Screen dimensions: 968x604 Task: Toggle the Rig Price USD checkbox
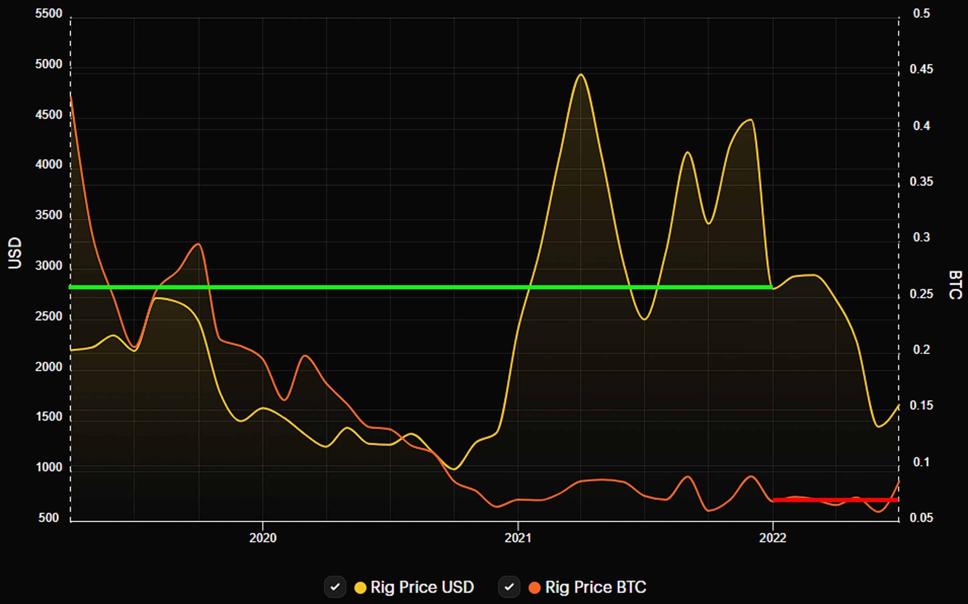(335, 587)
